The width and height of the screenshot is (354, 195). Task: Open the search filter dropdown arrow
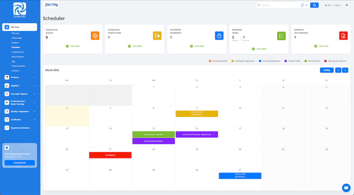click(x=306, y=5)
